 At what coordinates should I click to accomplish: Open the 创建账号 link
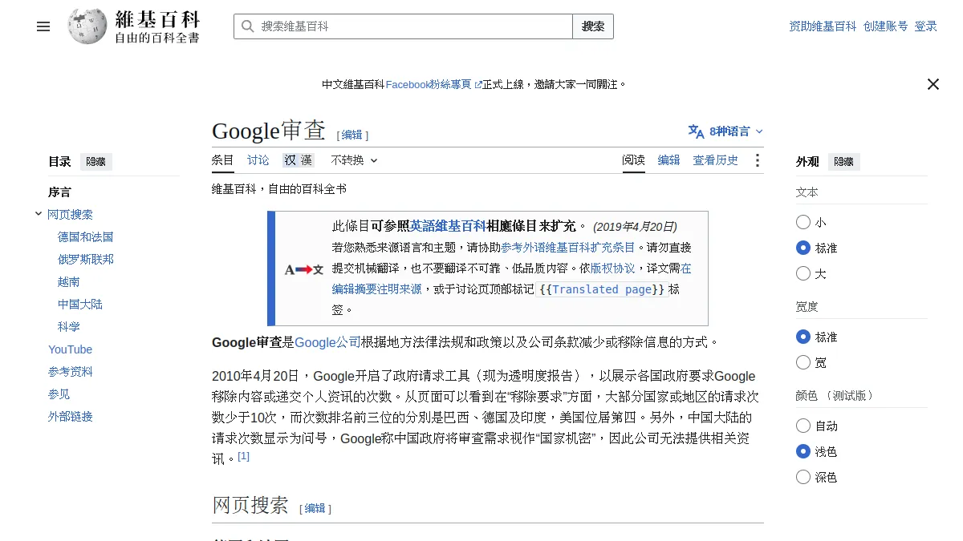pos(886,26)
